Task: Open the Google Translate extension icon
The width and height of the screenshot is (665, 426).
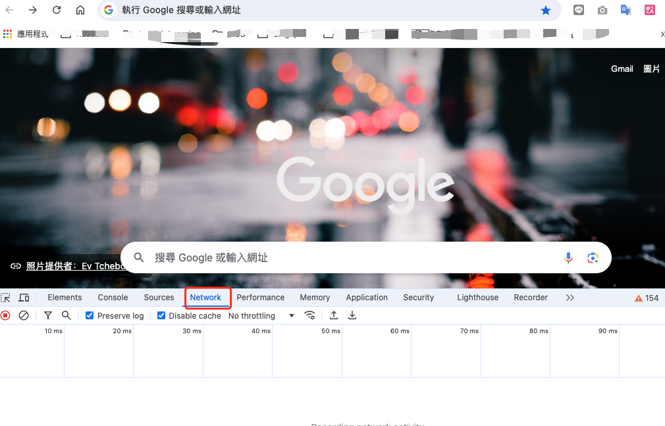Action: [x=626, y=10]
